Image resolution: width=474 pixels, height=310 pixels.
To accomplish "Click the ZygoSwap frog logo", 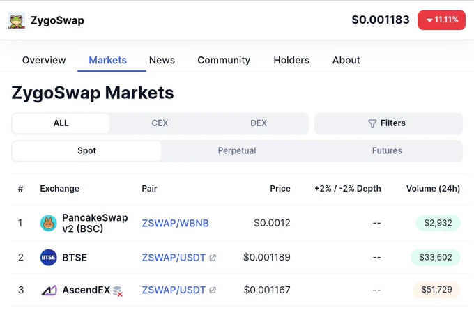I will click(17, 20).
